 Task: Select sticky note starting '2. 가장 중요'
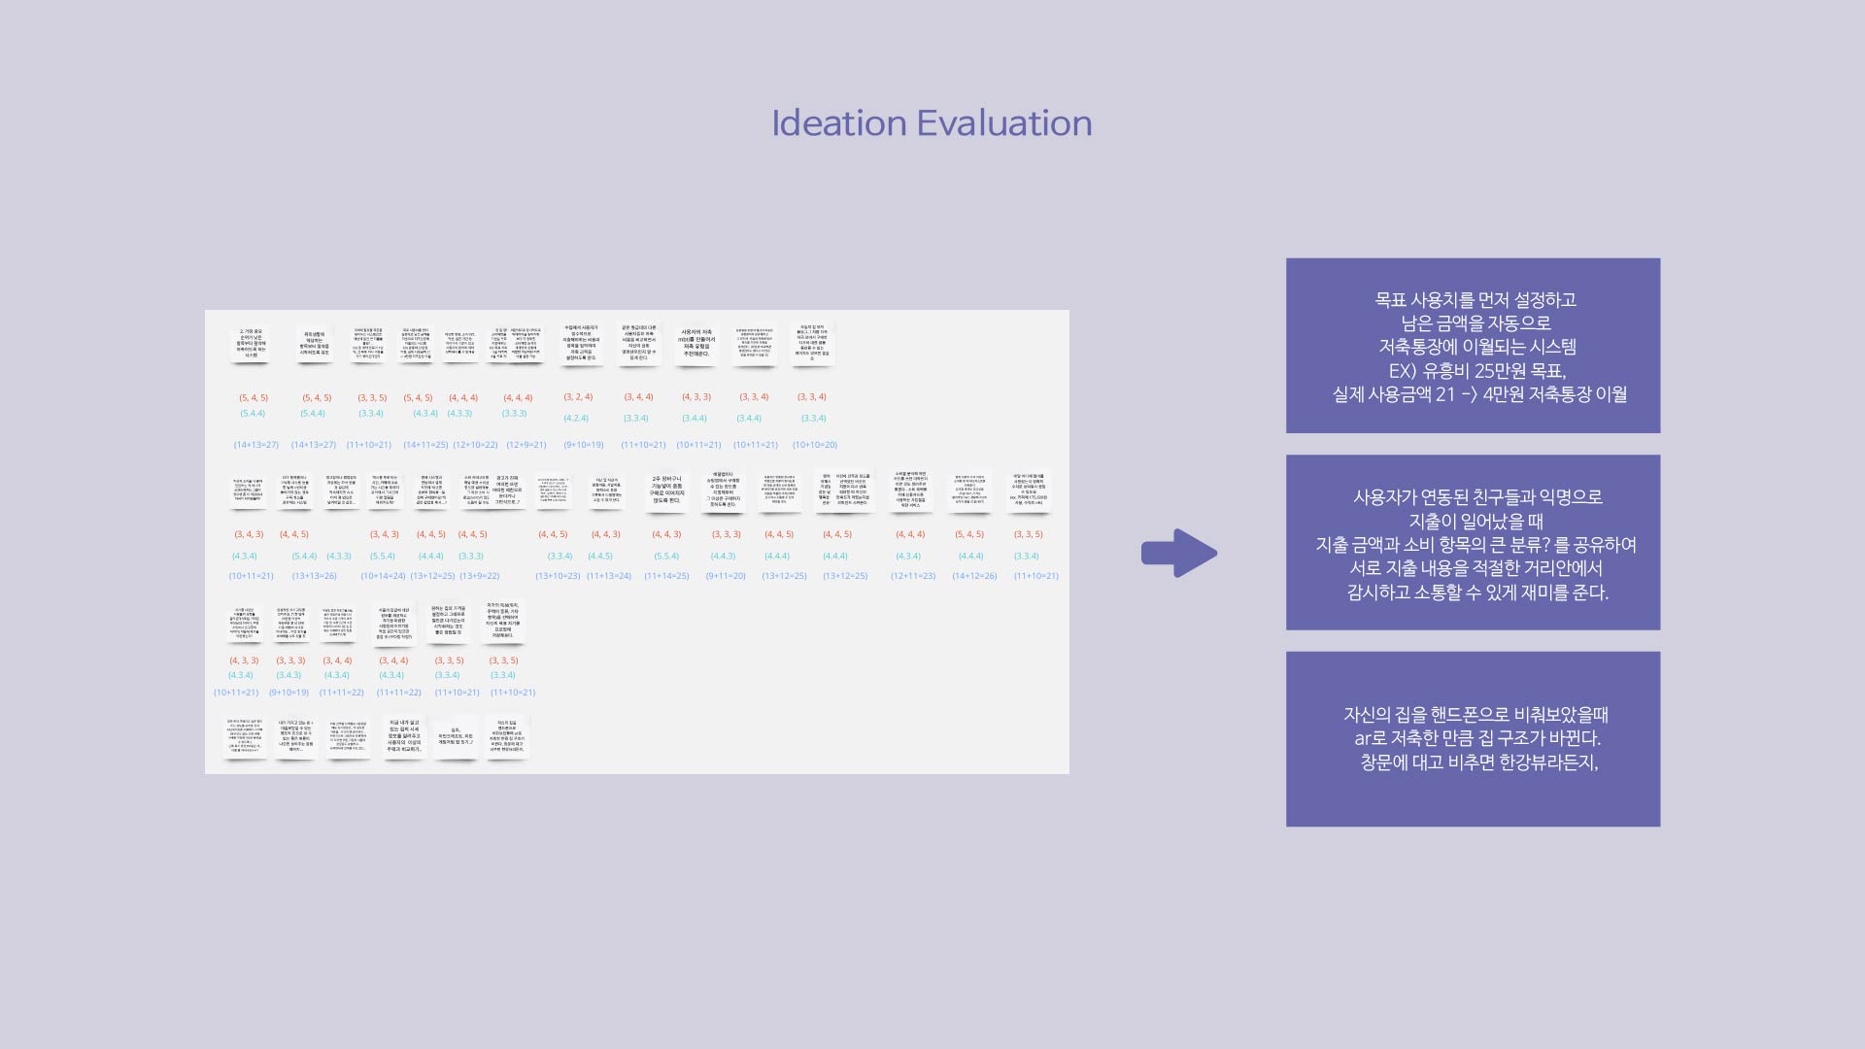coord(251,343)
